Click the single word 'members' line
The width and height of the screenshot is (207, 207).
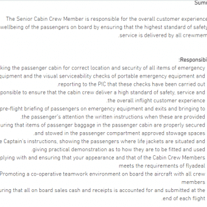[x=193, y=182]
